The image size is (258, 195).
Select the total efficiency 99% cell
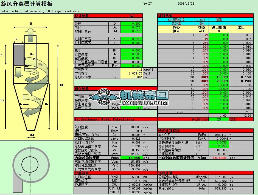(x=202, y=24)
